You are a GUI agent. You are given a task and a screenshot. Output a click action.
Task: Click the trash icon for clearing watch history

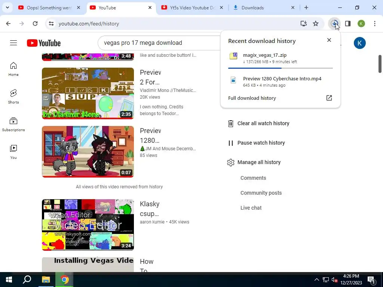pos(230,123)
